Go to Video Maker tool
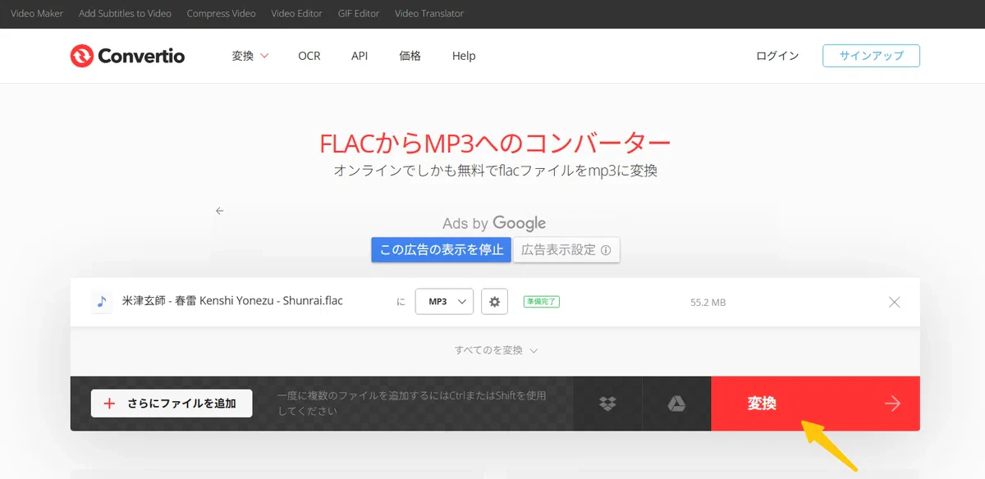The height and width of the screenshot is (479, 985). pos(37,14)
